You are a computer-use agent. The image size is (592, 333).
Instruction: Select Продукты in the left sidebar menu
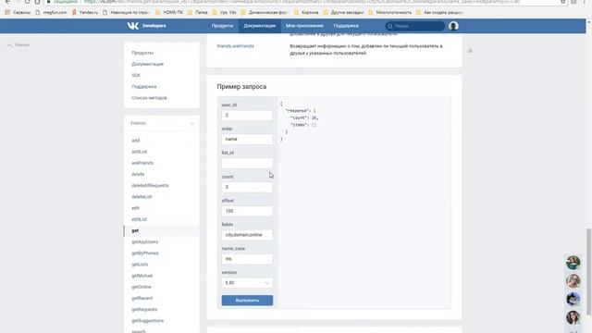coord(142,53)
